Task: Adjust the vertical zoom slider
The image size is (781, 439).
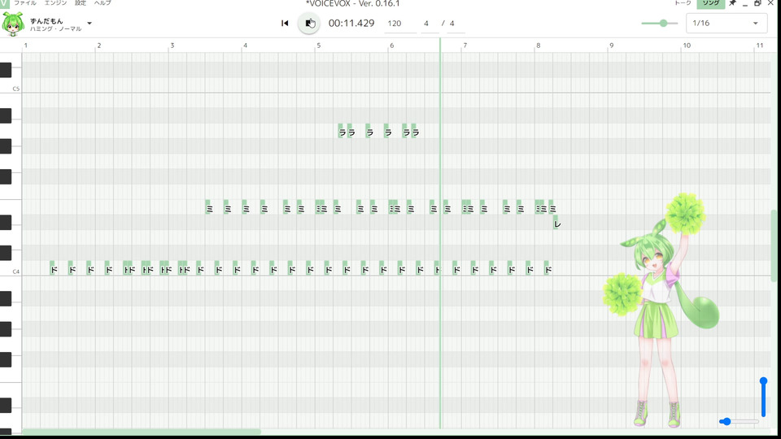Action: pyautogui.click(x=763, y=397)
